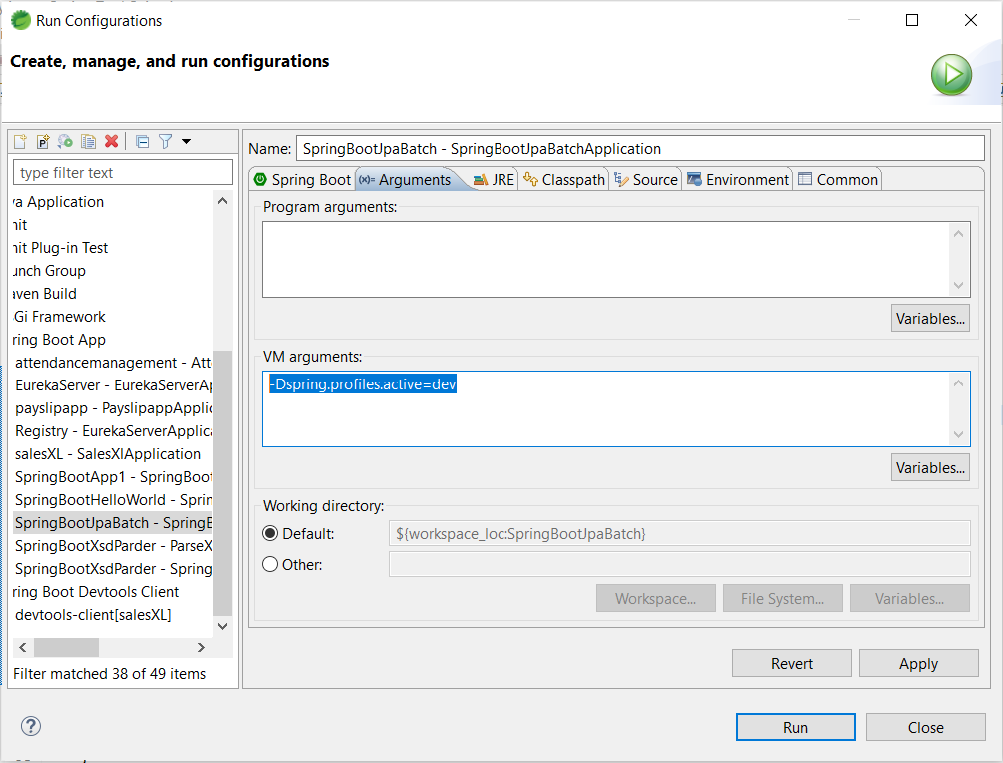Click the Apply button
The width and height of the screenshot is (1003, 763).
pyautogui.click(x=918, y=662)
